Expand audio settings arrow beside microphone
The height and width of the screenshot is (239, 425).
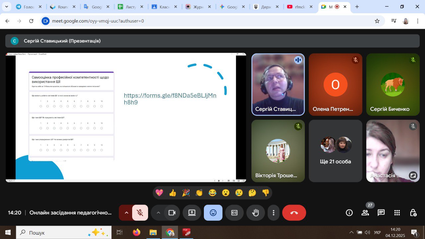coord(126,213)
